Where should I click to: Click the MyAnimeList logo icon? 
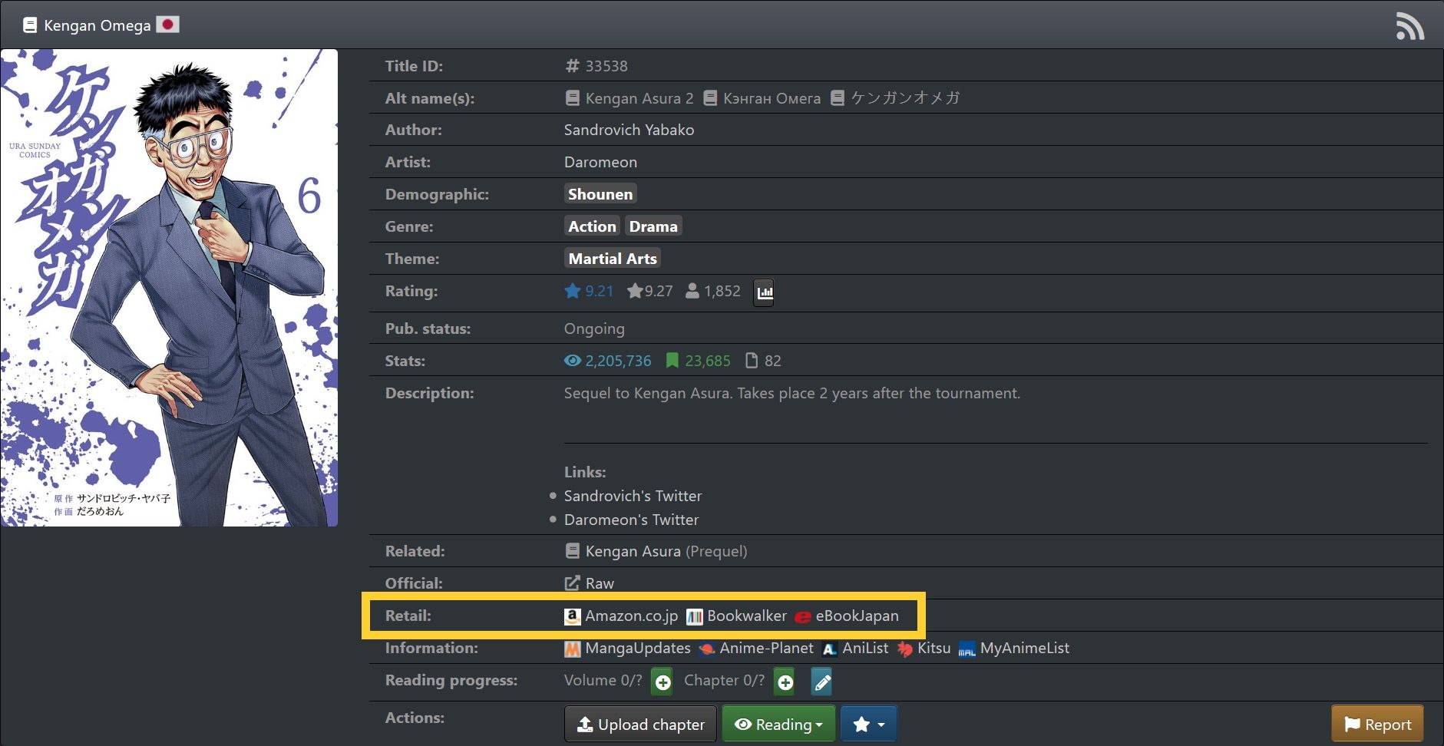(x=967, y=649)
